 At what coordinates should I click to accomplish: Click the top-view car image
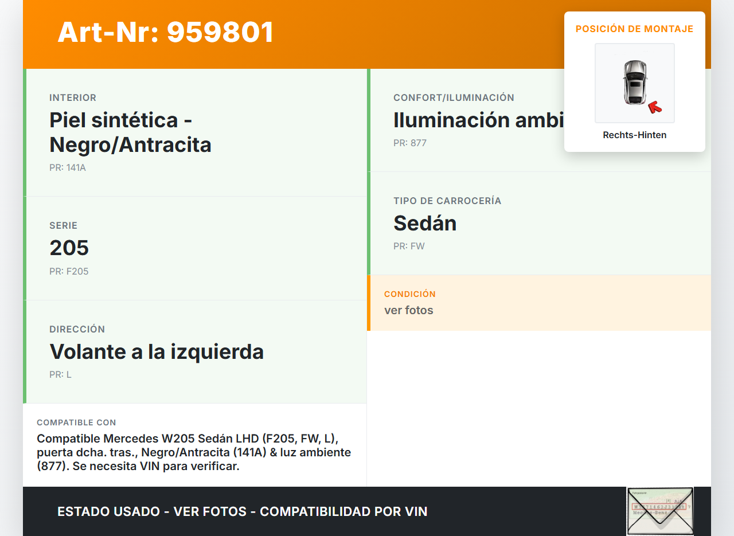(634, 83)
